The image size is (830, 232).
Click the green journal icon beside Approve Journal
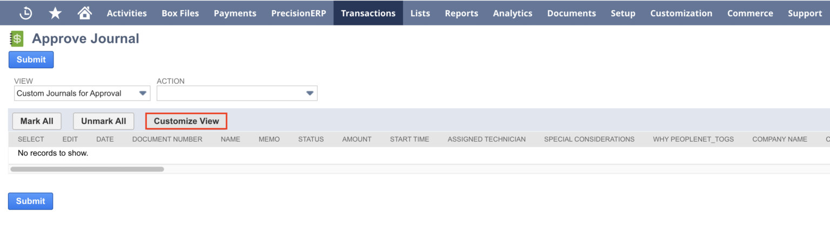(17, 38)
